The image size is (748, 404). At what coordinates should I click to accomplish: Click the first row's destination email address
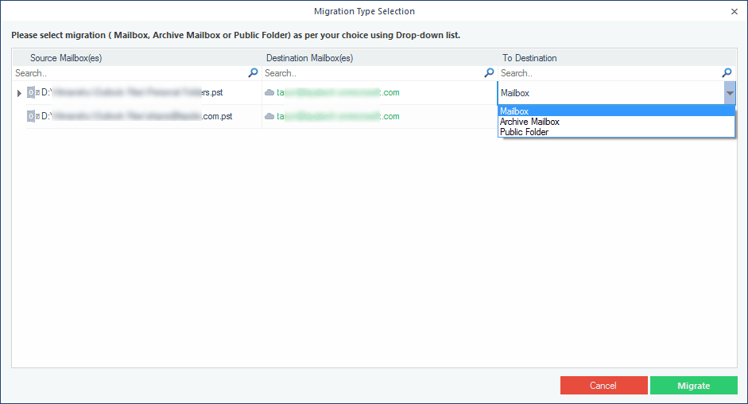tap(338, 92)
